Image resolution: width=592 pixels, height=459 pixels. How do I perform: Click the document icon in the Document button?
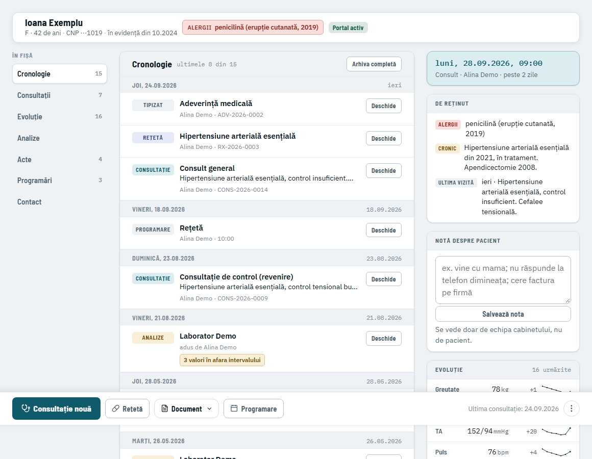(x=165, y=409)
